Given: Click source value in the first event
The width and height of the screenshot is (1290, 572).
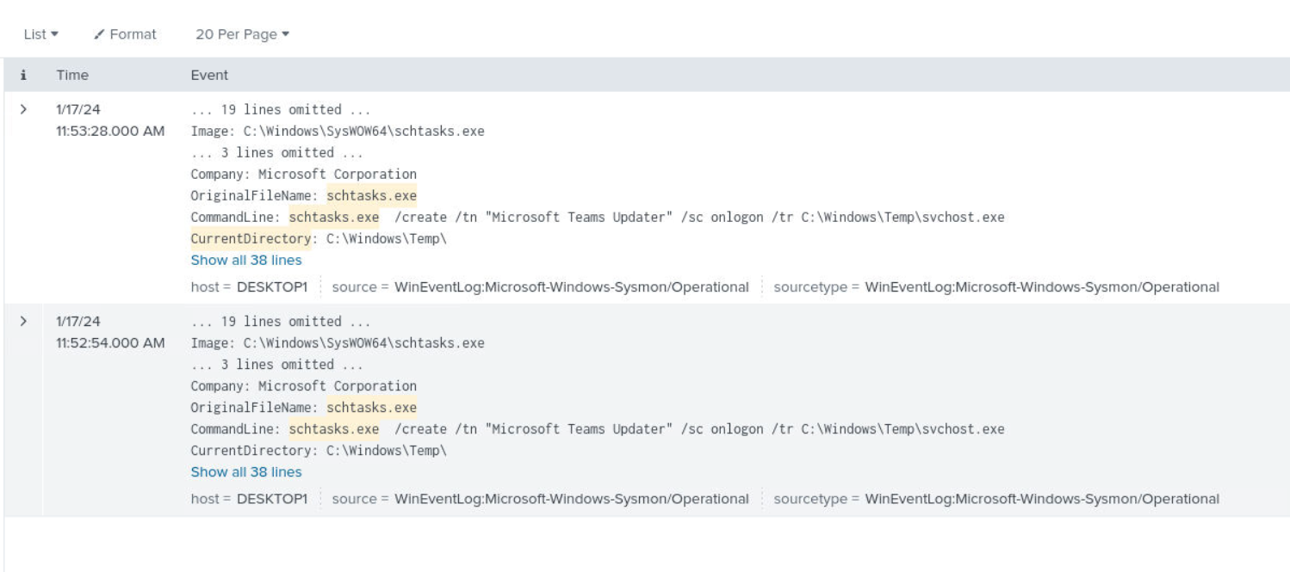Looking at the screenshot, I should point(571,287).
